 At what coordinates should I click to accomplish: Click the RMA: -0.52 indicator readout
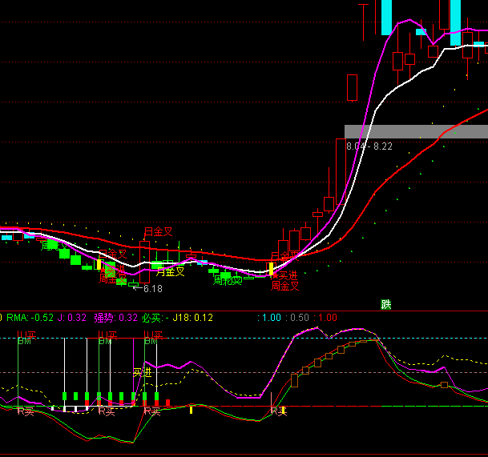30,318
